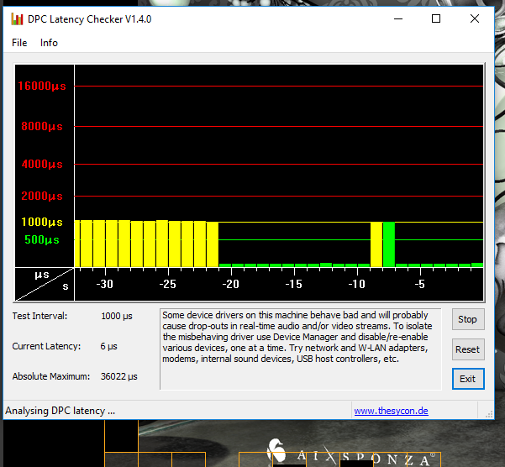Click the Stop button

click(468, 319)
